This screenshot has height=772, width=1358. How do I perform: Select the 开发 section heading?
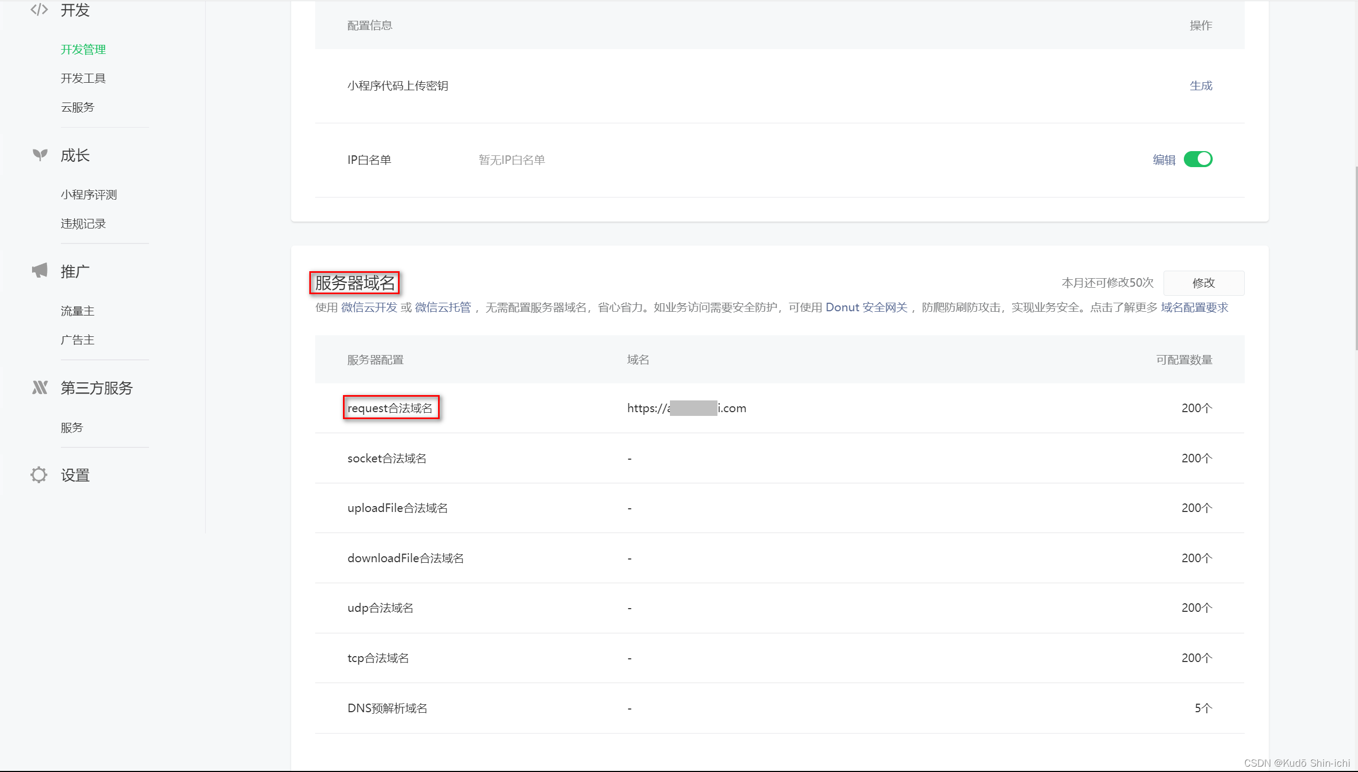click(75, 10)
